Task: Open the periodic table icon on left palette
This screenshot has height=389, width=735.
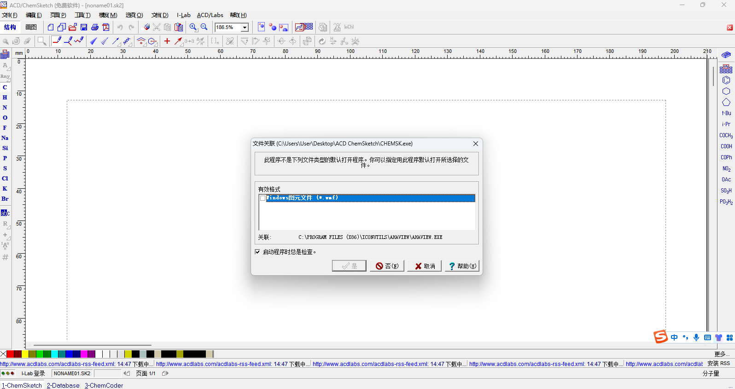Action: click(x=5, y=54)
